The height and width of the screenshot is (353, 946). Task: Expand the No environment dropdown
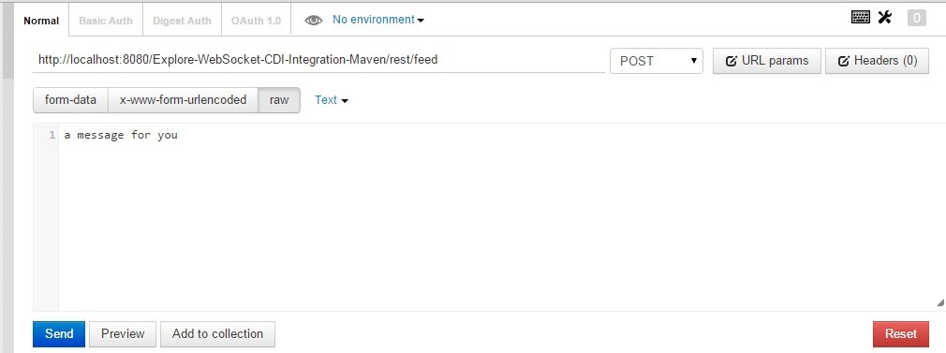click(x=378, y=20)
